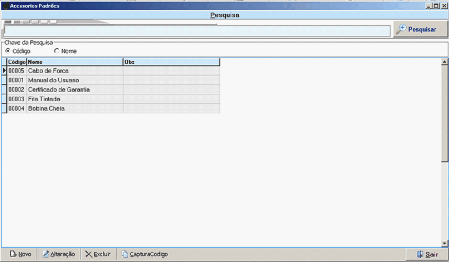Select the Cabo de Forca row
This screenshot has width=449, height=262.
[48, 71]
